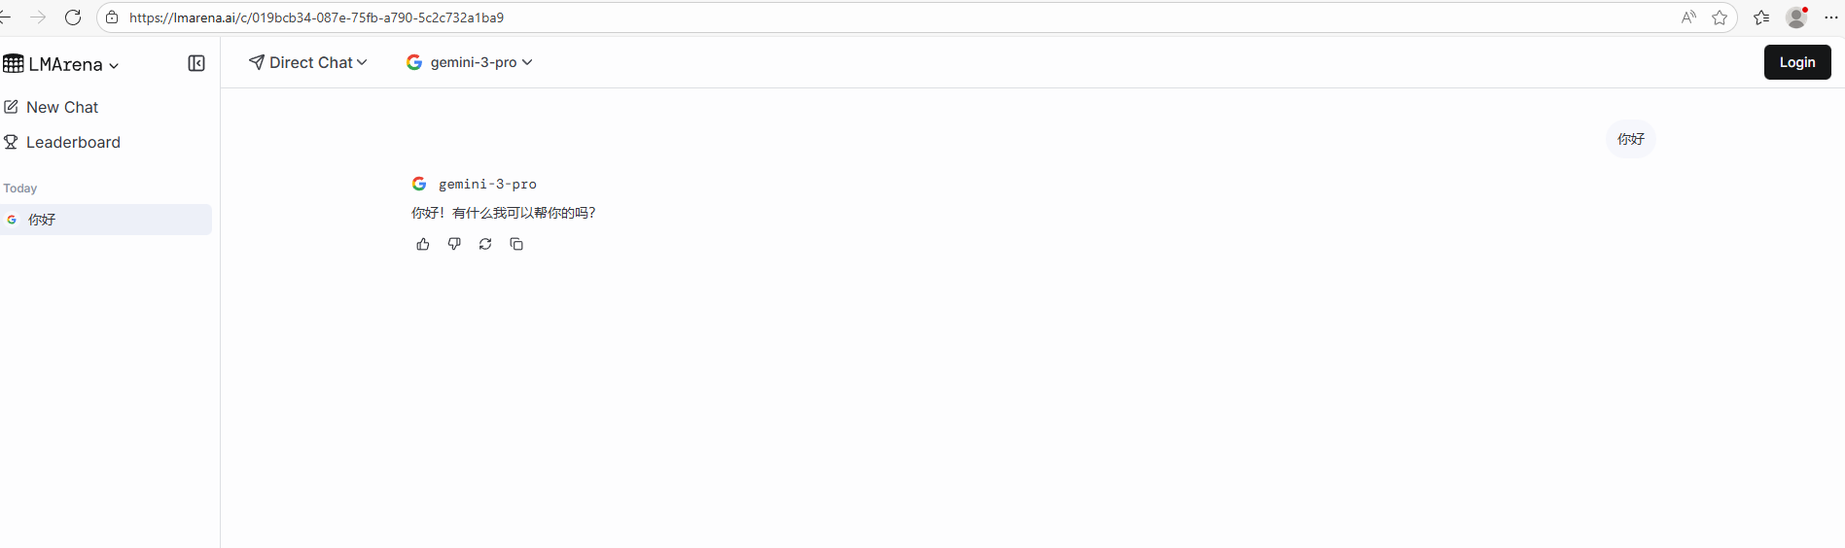
Task: Start a New Chat
Action: 52,107
